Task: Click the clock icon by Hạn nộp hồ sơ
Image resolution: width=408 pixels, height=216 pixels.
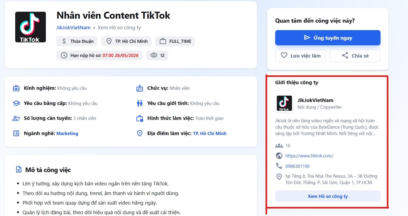Action: pyautogui.click(x=64, y=55)
